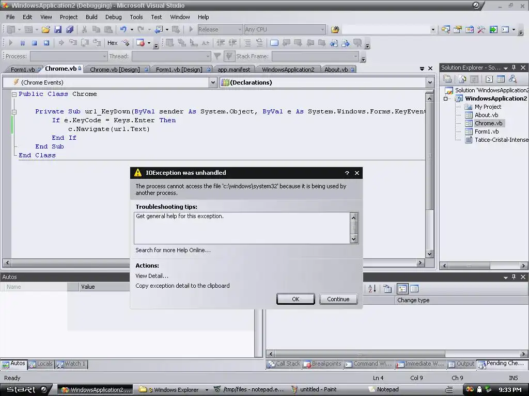Image resolution: width=529 pixels, height=396 pixels.
Task: Switch to the Locals tab
Action: 41,364
